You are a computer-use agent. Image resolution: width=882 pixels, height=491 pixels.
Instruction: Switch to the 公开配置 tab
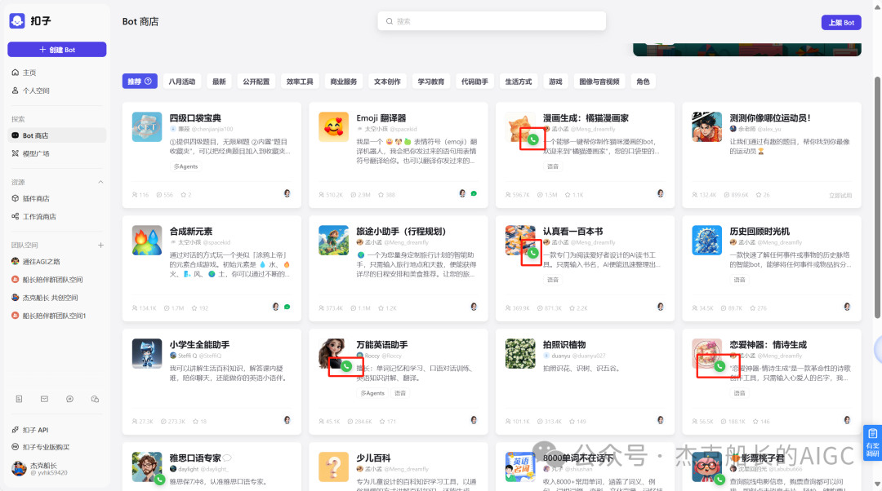point(256,82)
